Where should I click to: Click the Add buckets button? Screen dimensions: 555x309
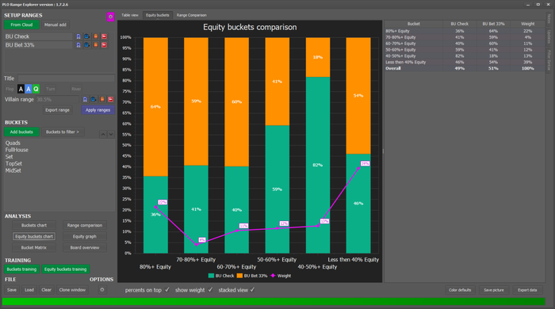(21, 132)
